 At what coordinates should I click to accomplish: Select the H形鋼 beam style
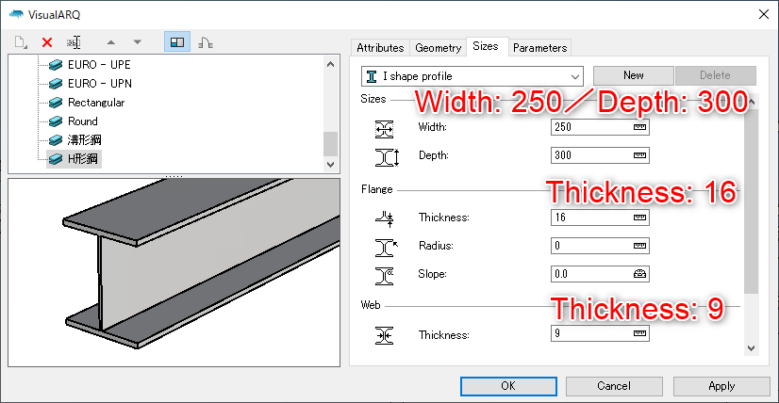[x=82, y=159]
